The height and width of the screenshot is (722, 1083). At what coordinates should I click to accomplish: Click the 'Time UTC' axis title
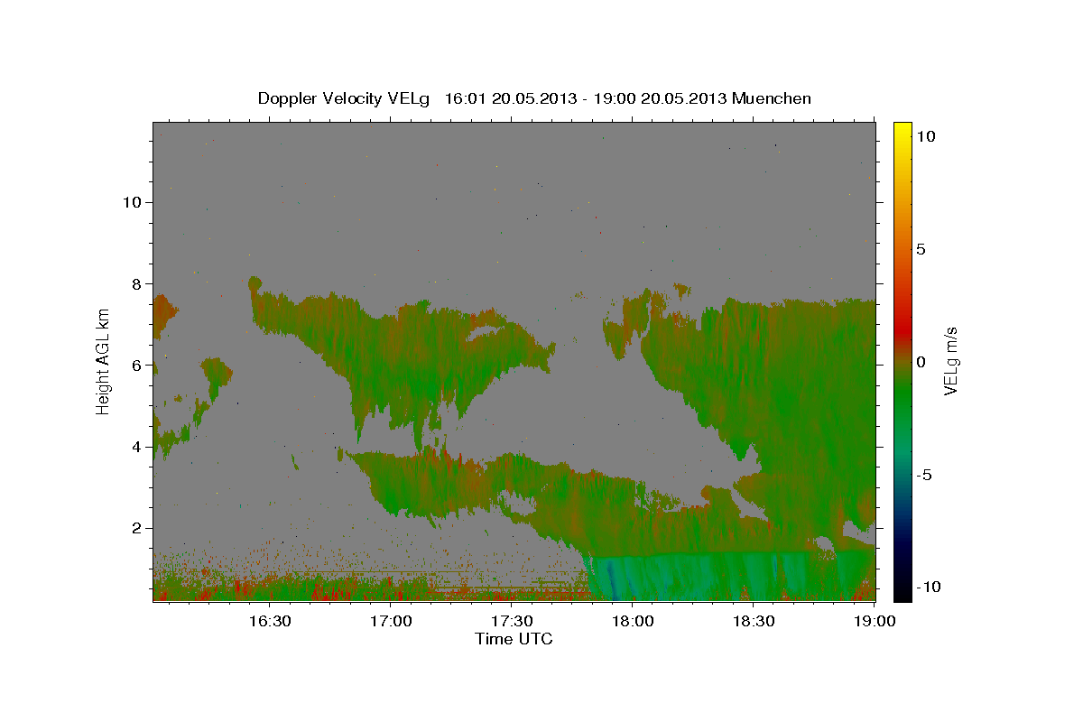click(514, 639)
